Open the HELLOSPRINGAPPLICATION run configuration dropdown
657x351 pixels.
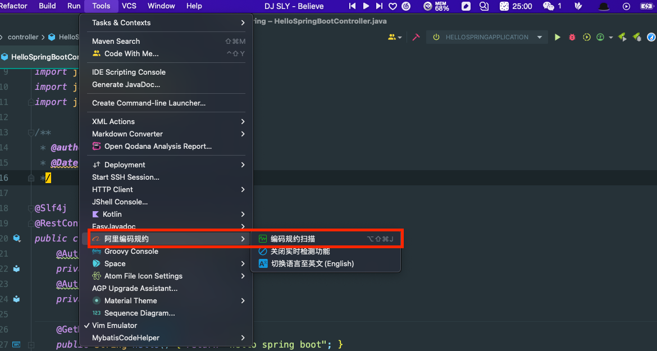click(487, 37)
